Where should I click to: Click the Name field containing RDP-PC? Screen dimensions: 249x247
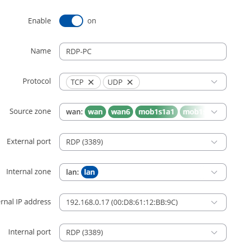tap(143, 51)
